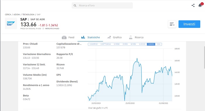This screenshot has height=111, width=205.
Task: Select the 1 MESE chart range
Action: 117,44
